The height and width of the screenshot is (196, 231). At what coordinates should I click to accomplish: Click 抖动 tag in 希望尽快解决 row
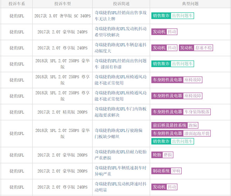(172, 32)
